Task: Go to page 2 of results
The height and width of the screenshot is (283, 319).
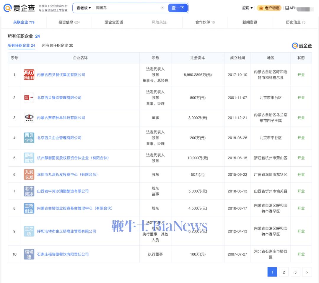Action: coord(284,272)
